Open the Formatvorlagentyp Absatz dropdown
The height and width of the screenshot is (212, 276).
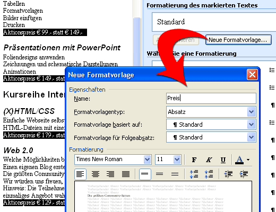[251, 112]
